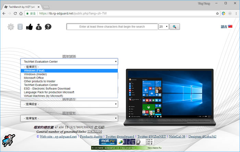This screenshot has width=240, height=152.
Task: Click the money bag donate icon
Action: coord(39,27)
